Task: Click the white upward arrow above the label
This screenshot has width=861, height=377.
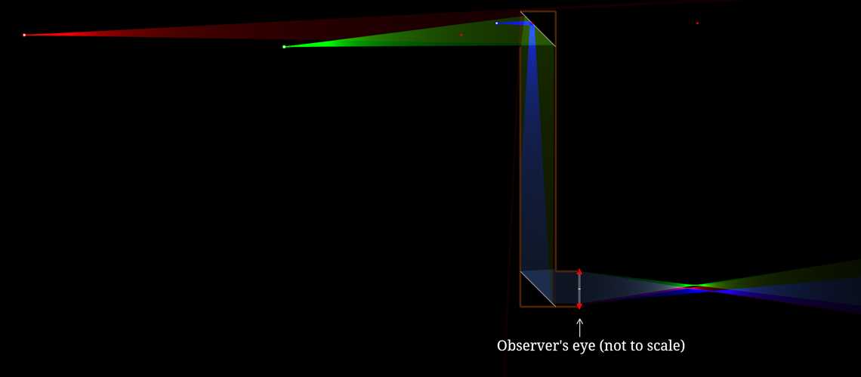Action: click(x=579, y=327)
